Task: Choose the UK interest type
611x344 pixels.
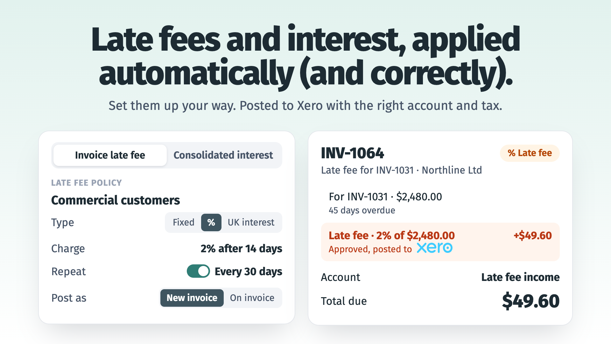Action: pos(251,222)
